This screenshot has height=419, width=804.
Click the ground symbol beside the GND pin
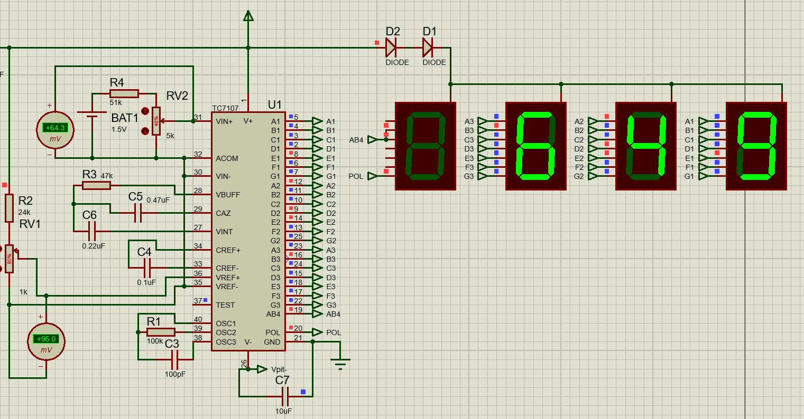click(341, 362)
